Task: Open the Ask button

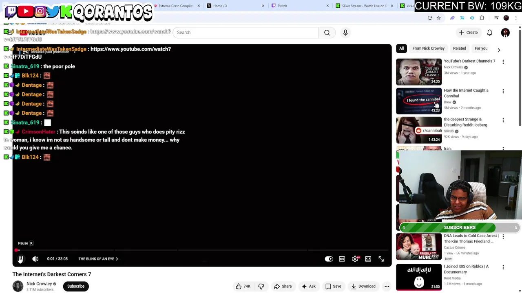Action: [308, 286]
